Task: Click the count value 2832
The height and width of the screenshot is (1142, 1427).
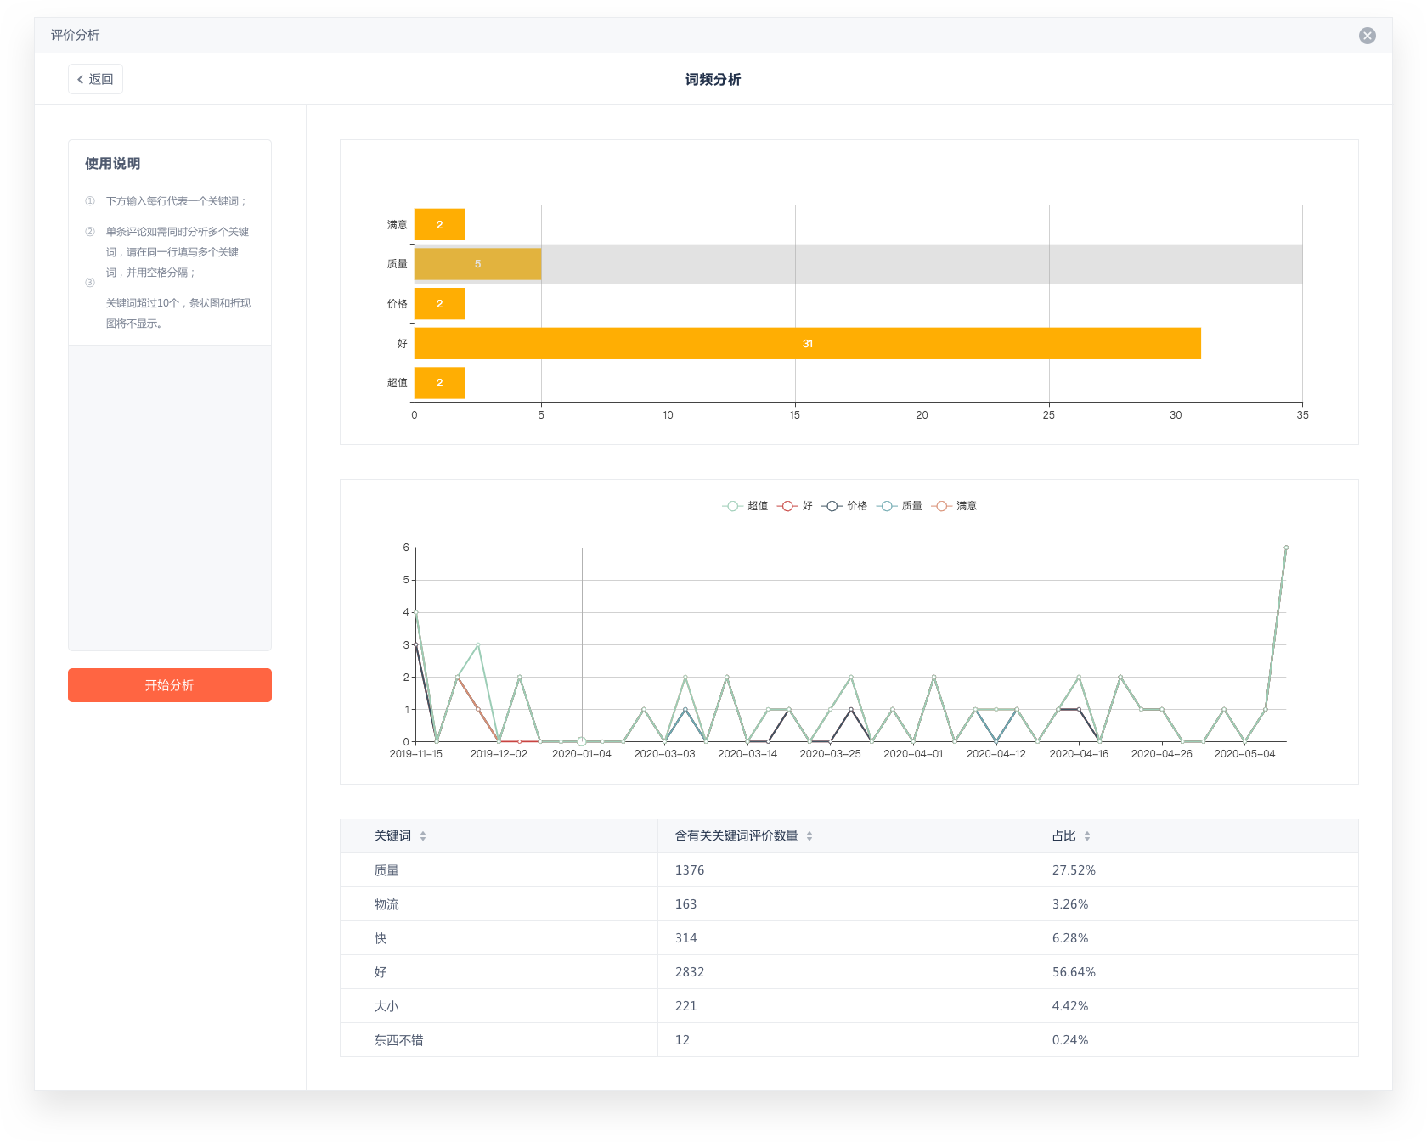Action: click(690, 972)
